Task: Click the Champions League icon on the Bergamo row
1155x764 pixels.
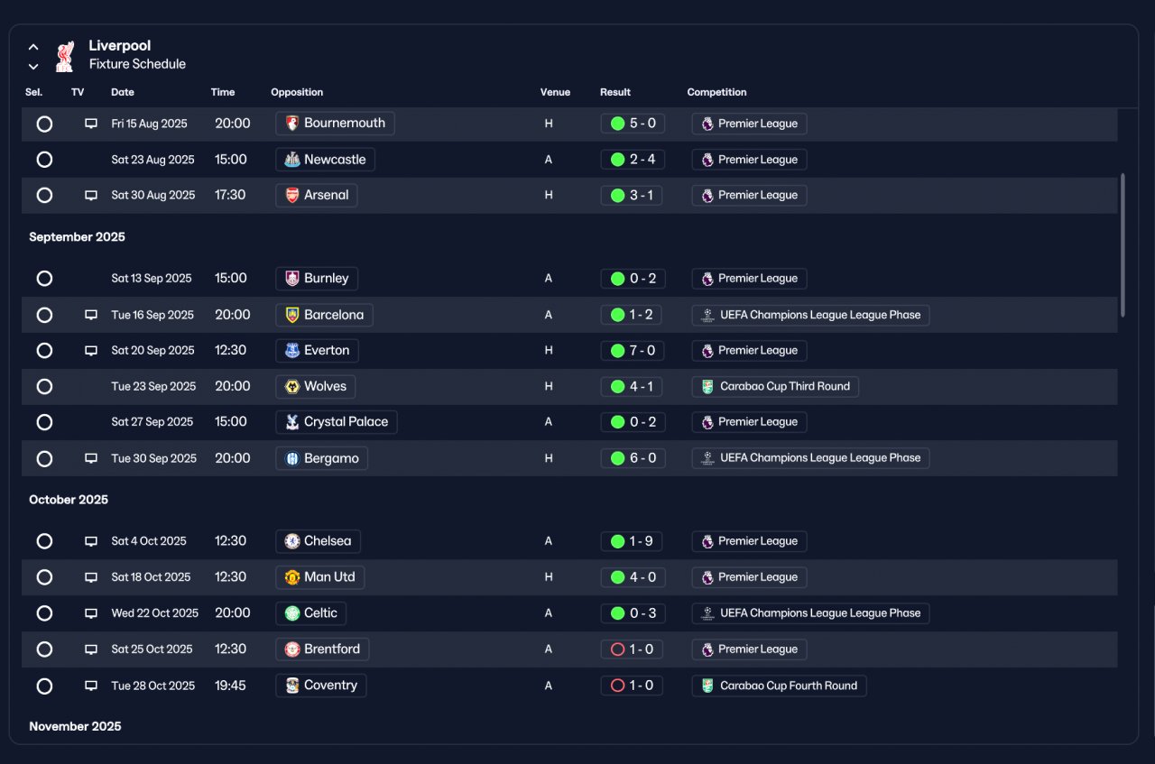Action: pyautogui.click(x=707, y=458)
